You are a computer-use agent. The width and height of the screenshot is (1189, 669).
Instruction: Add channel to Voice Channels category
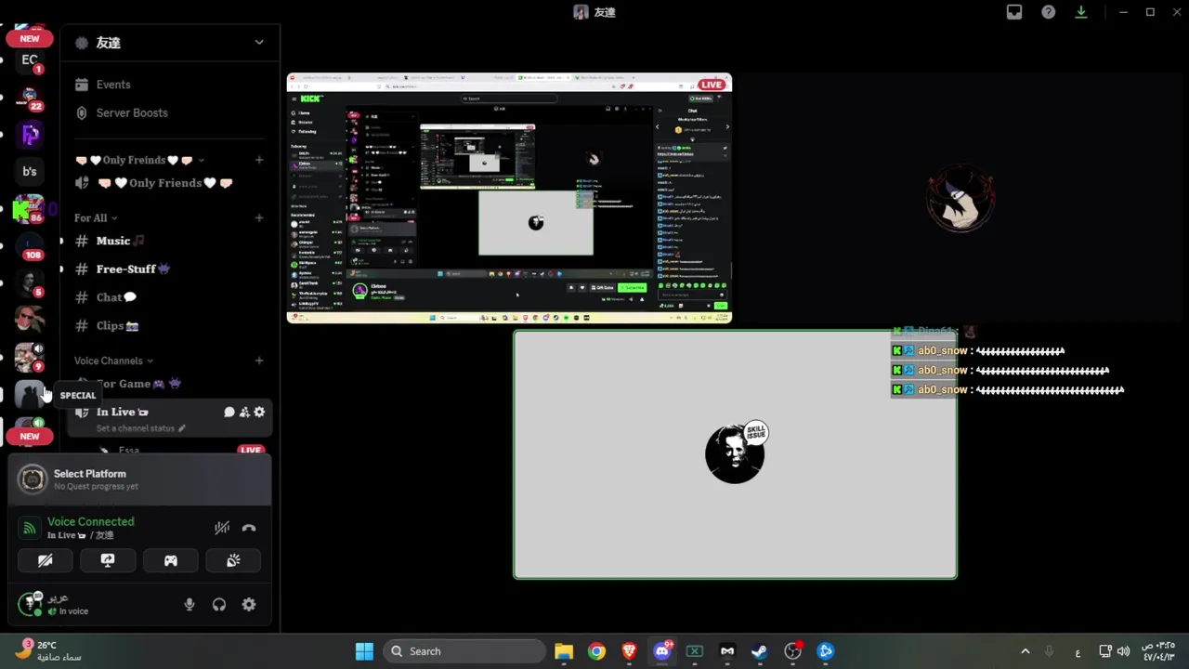[259, 361]
